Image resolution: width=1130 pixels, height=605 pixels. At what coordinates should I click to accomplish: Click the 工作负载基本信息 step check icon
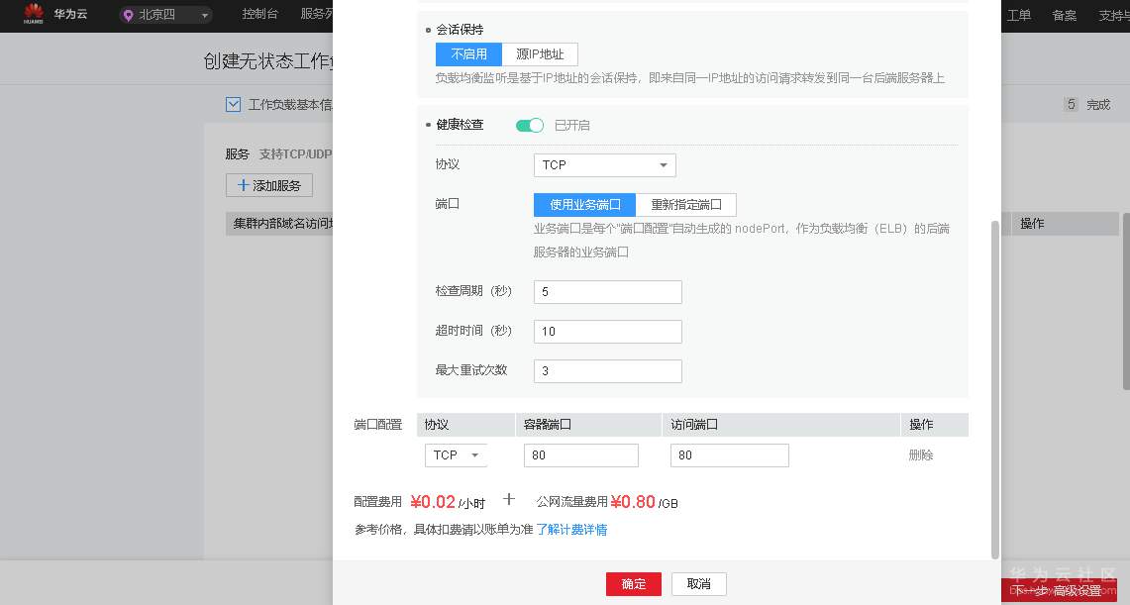click(x=233, y=104)
